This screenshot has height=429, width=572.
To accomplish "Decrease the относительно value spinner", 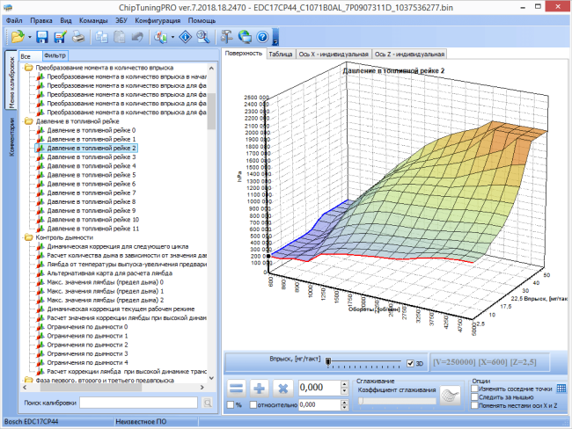I will (x=344, y=407).
